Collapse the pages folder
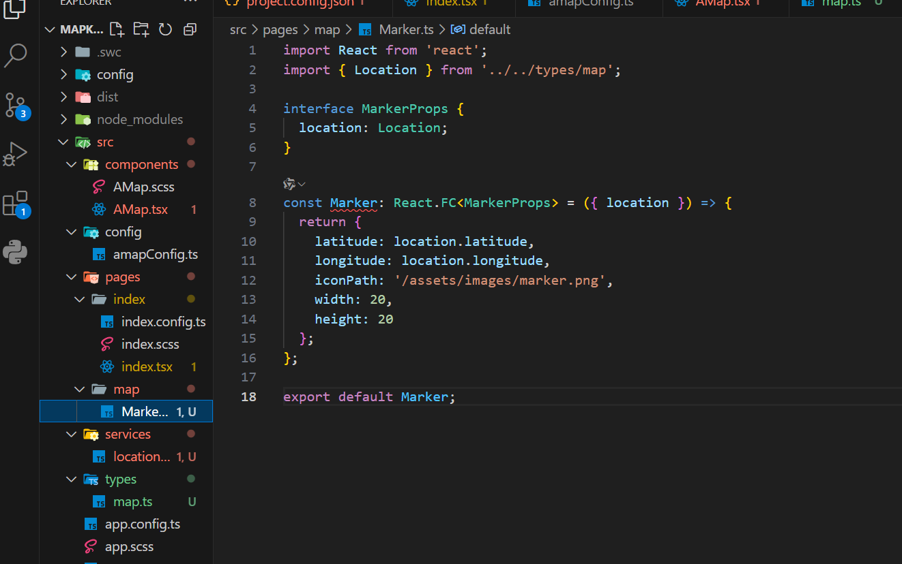The height and width of the screenshot is (564, 902). (72, 277)
